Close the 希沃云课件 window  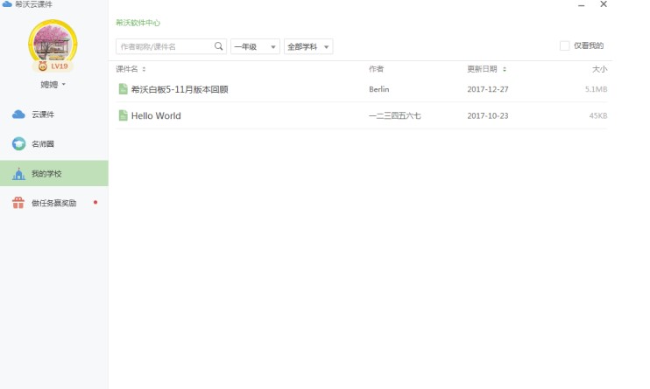(x=604, y=4)
